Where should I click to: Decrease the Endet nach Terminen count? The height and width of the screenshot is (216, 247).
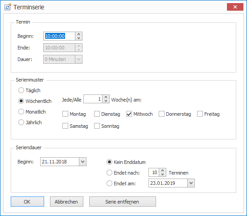(x=163, y=175)
